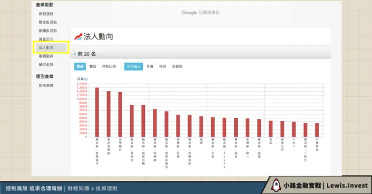Click the 筆記型電腦 bar in the chart
This screenshot has width=372, height=194.
[x=109, y=114]
